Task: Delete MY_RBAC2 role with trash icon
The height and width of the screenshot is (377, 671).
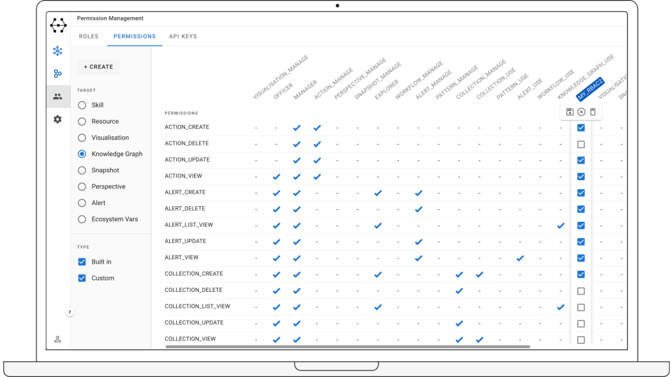Action: pos(592,112)
